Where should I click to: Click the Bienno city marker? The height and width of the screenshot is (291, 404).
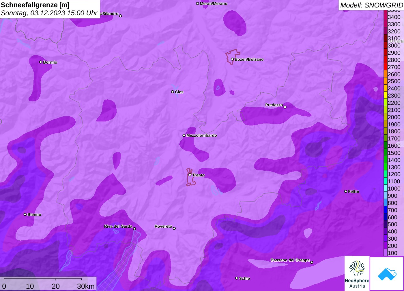(x=25, y=214)
